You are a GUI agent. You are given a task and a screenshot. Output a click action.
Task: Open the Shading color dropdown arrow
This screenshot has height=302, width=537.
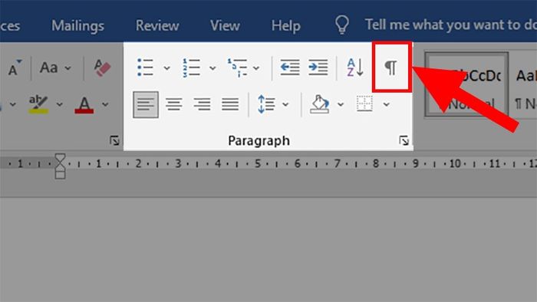[x=341, y=104]
